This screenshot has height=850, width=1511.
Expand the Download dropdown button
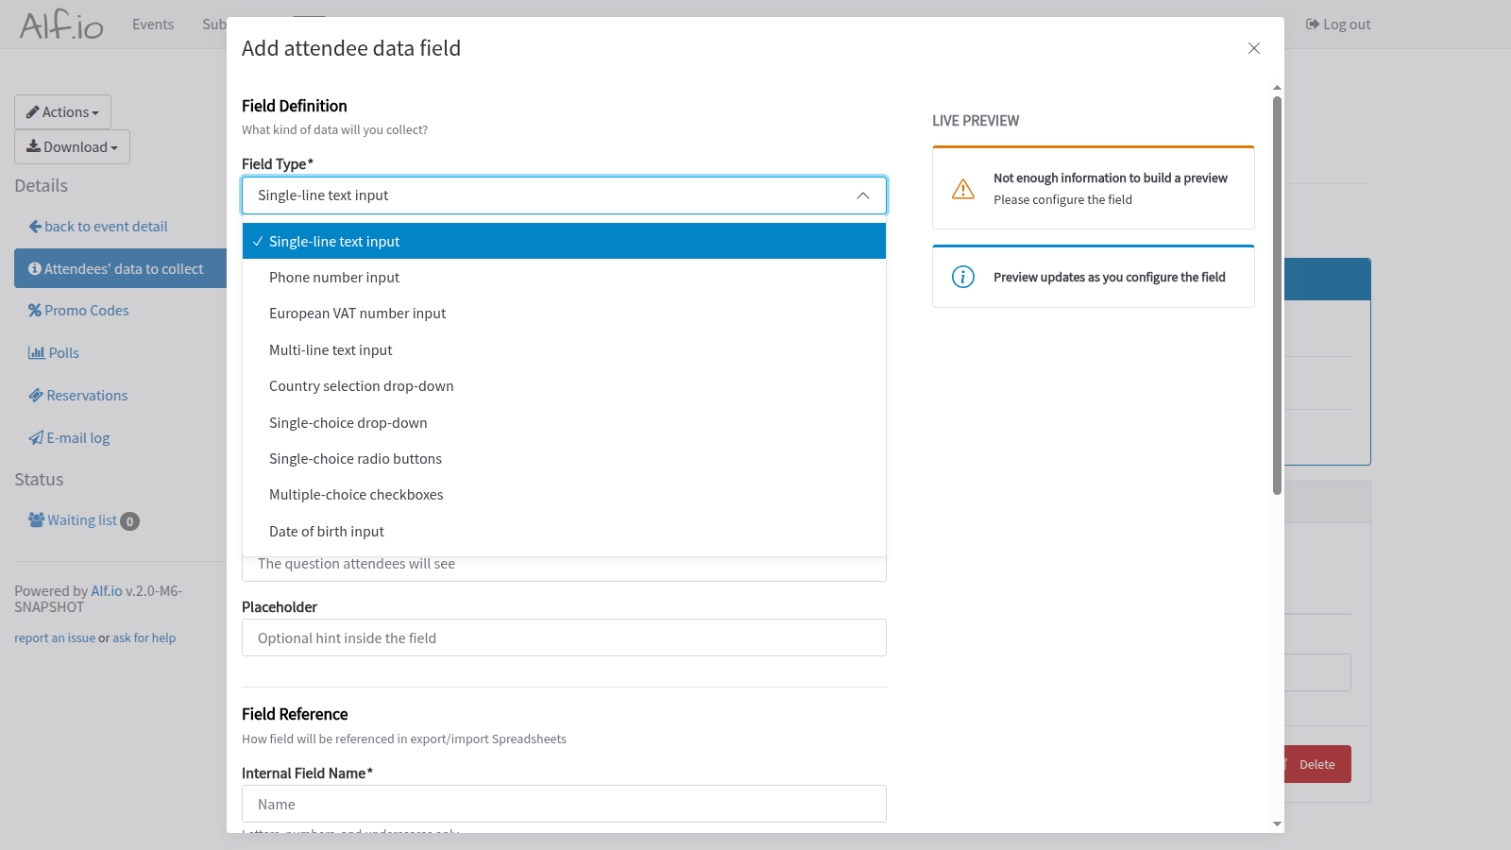[72, 147]
